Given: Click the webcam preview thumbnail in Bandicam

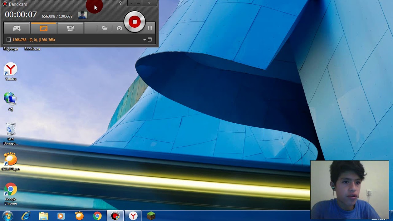Looking at the screenshot, I should 83,15.
